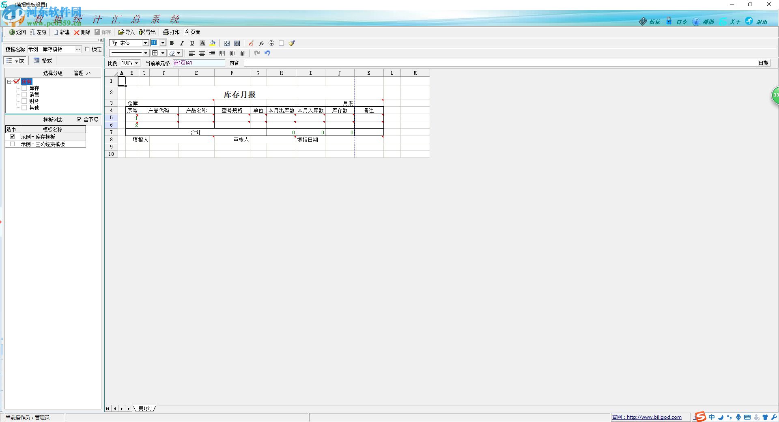The height and width of the screenshot is (422, 779).
Task: Open the fill color paint bucket
Action: tap(213, 43)
